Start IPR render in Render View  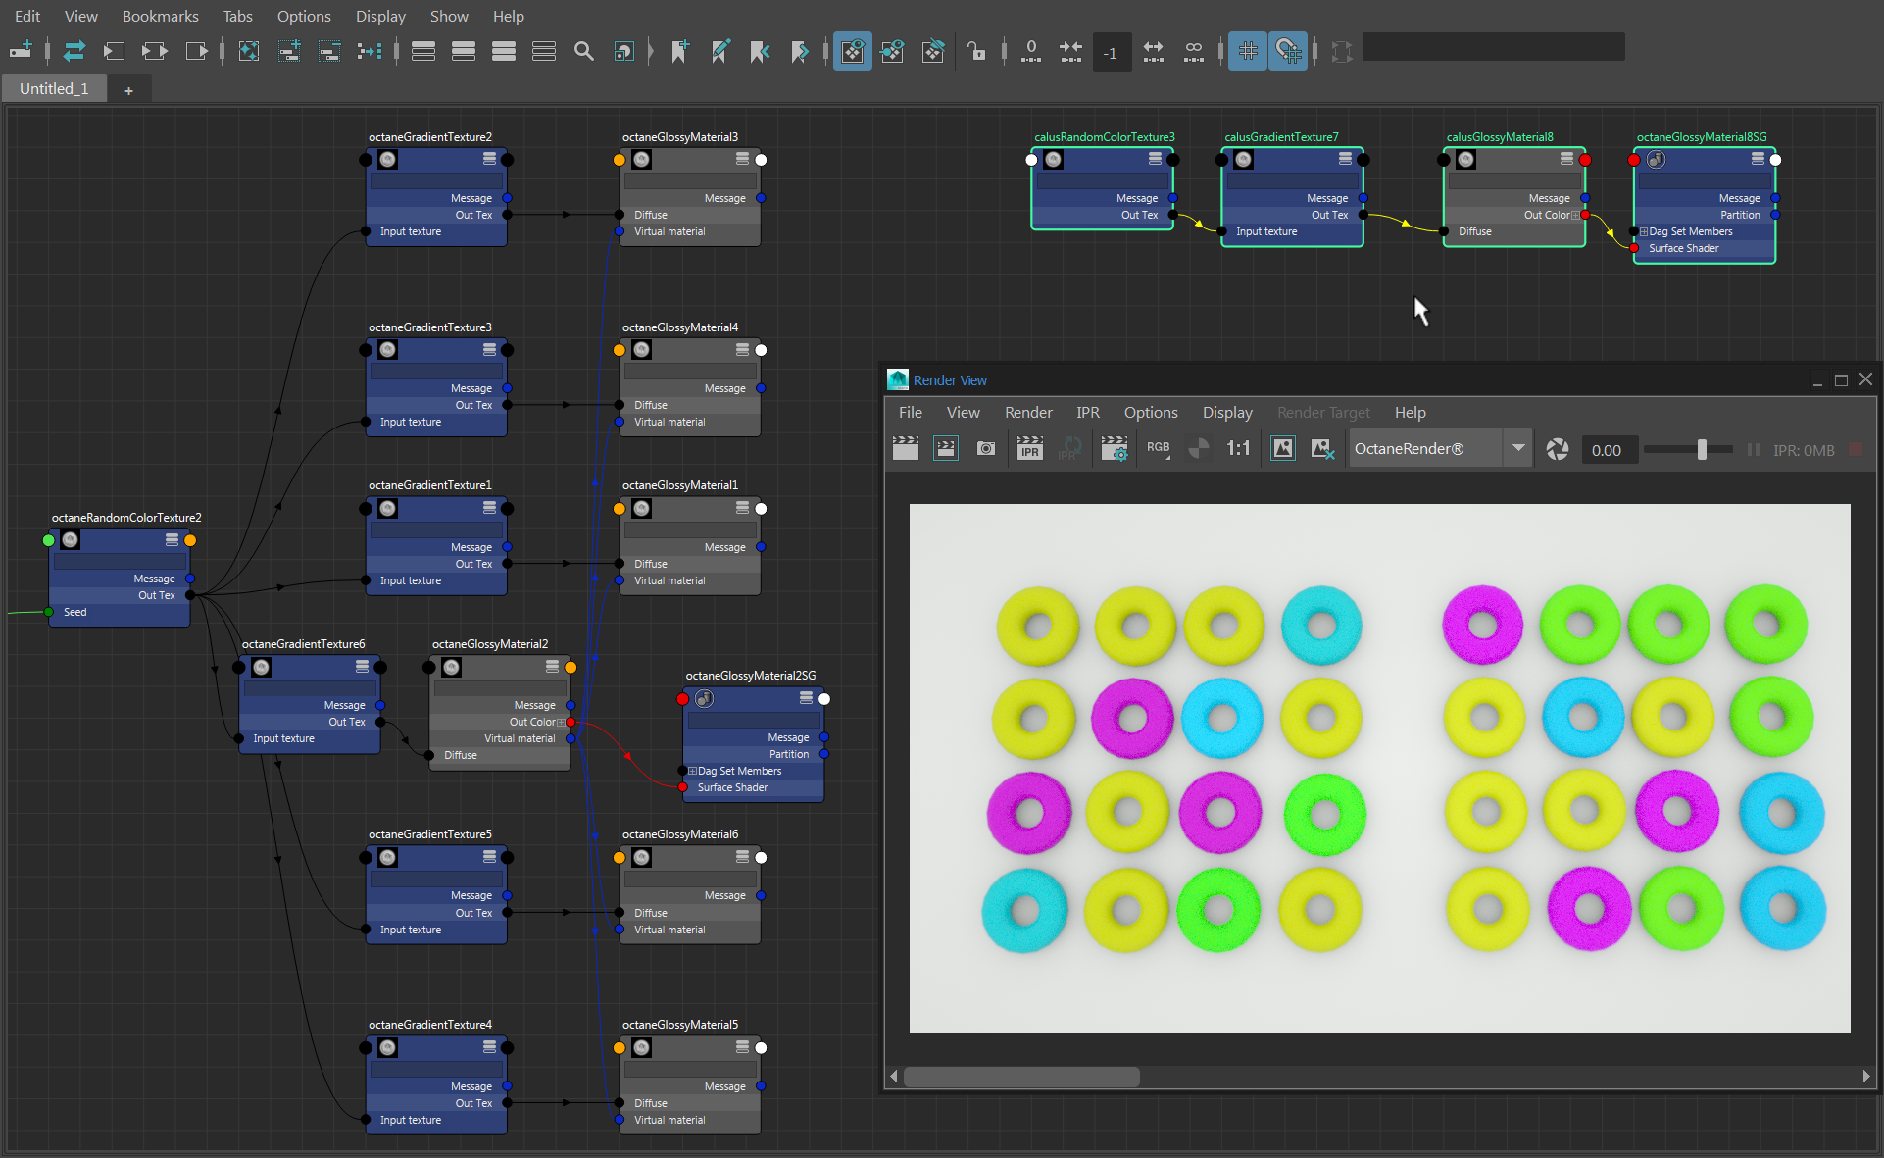click(1029, 449)
